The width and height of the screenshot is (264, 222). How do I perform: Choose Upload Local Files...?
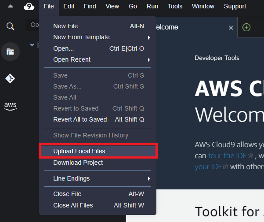(98, 151)
